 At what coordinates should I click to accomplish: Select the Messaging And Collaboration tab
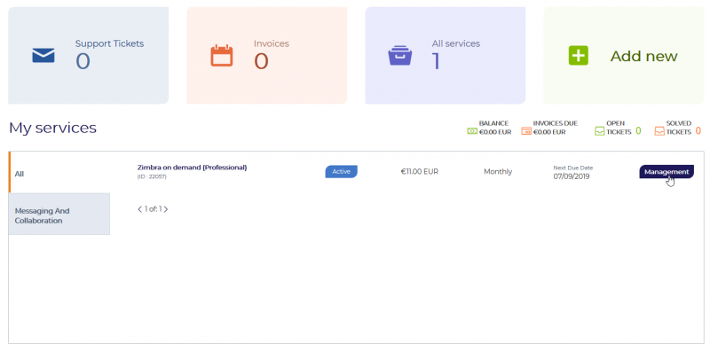[x=59, y=214]
